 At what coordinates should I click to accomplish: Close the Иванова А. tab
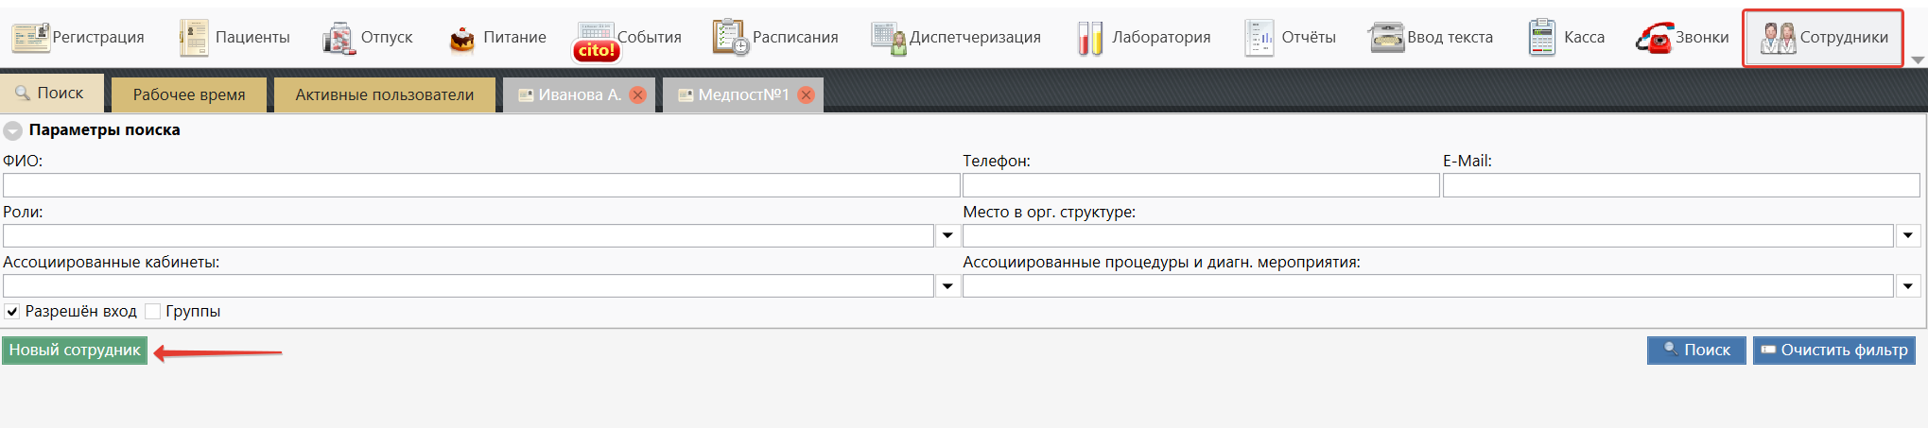tap(638, 94)
